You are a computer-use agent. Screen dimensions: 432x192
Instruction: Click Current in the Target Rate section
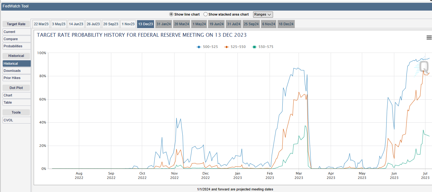pos(17,32)
